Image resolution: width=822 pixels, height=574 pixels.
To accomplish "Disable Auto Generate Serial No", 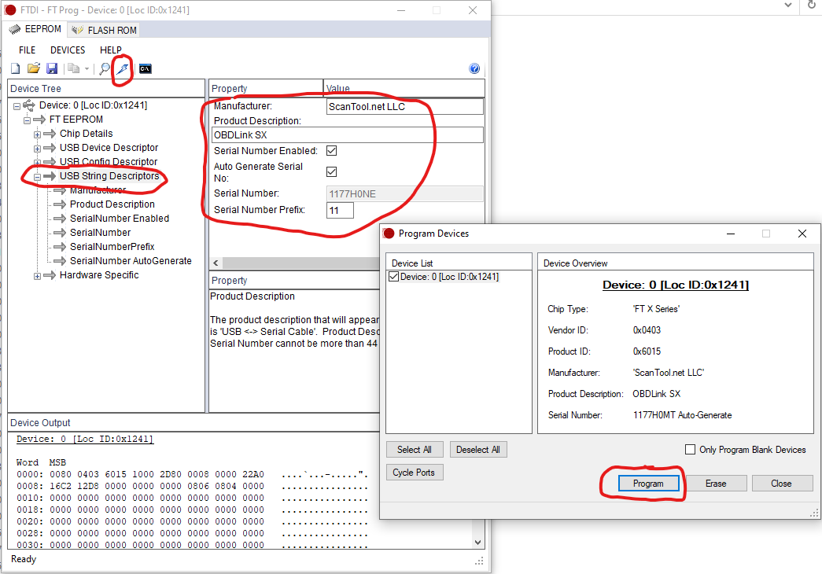I will point(331,171).
